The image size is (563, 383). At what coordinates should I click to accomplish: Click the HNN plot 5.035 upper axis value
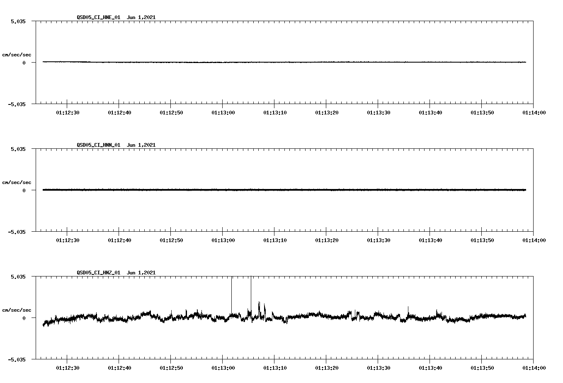click(18, 149)
